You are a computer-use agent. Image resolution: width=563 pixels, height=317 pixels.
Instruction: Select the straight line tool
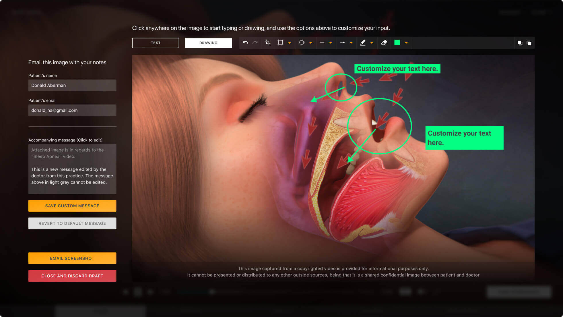pyautogui.click(x=322, y=43)
